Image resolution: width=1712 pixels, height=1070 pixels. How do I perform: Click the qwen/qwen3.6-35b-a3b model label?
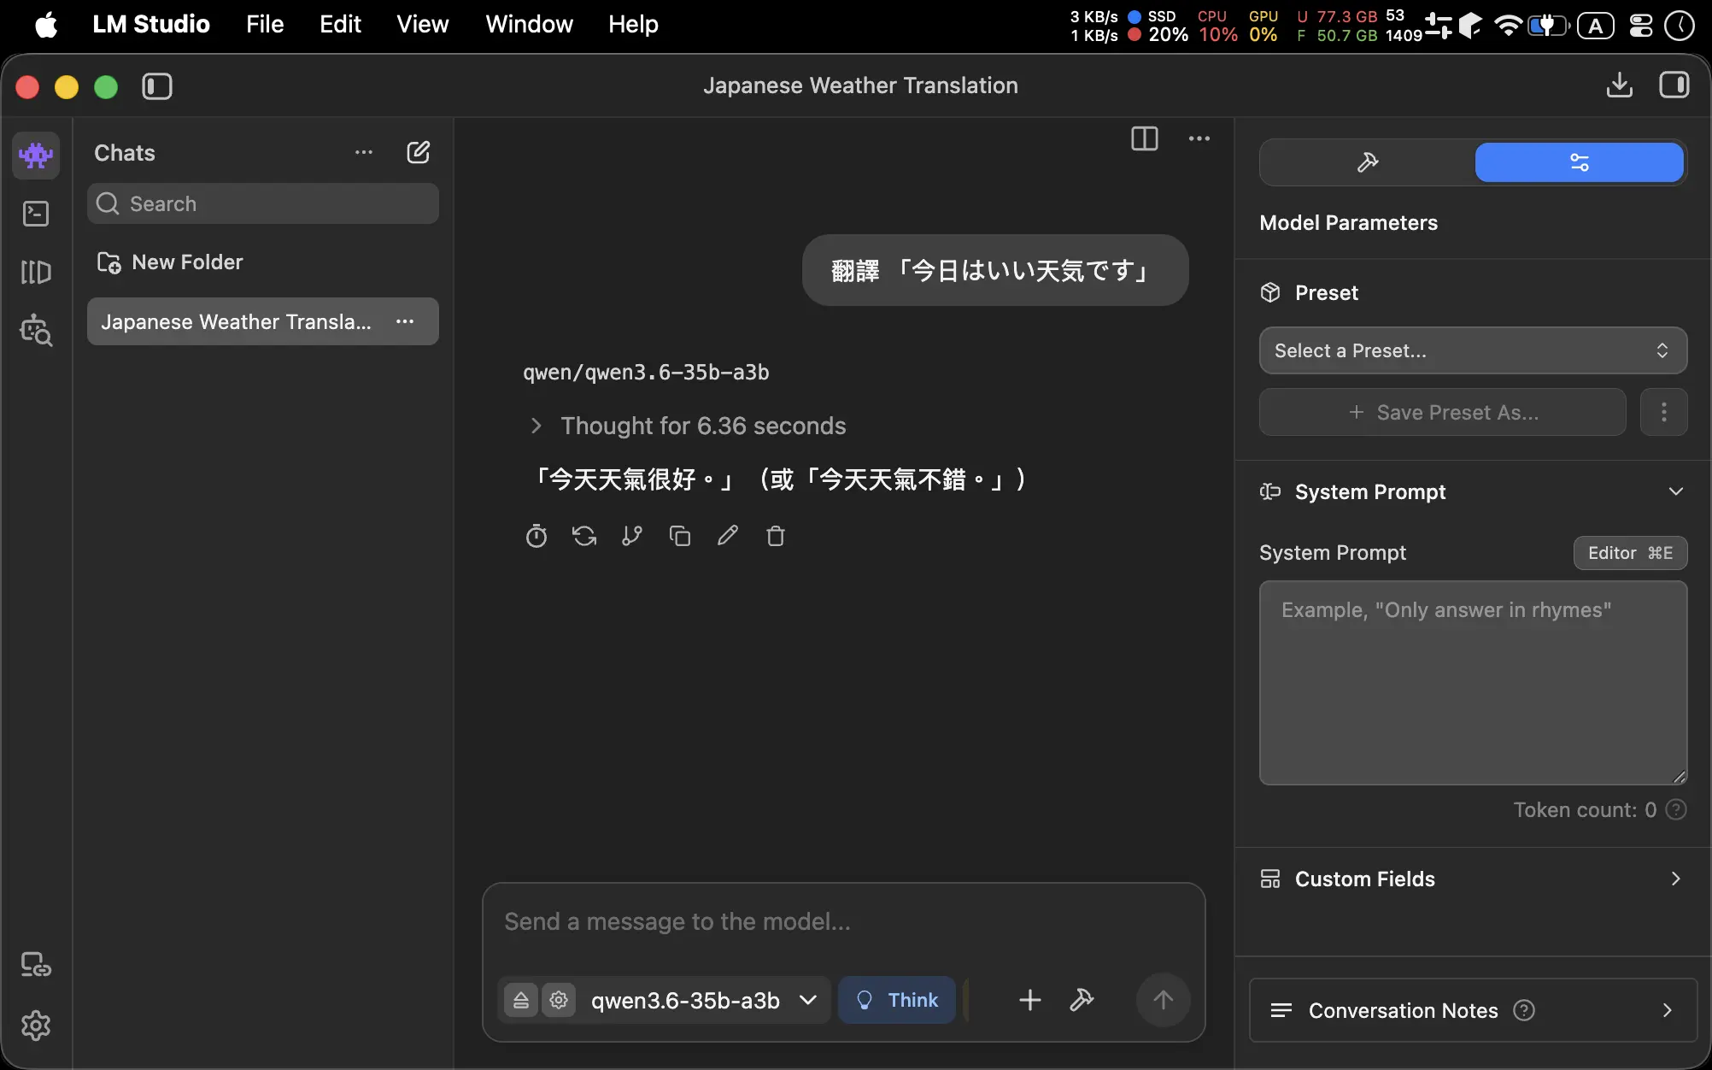646,373
